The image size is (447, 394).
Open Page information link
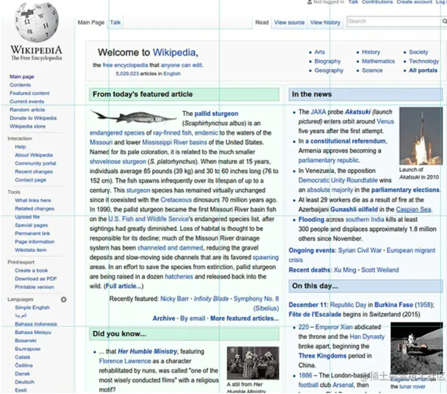(x=34, y=242)
